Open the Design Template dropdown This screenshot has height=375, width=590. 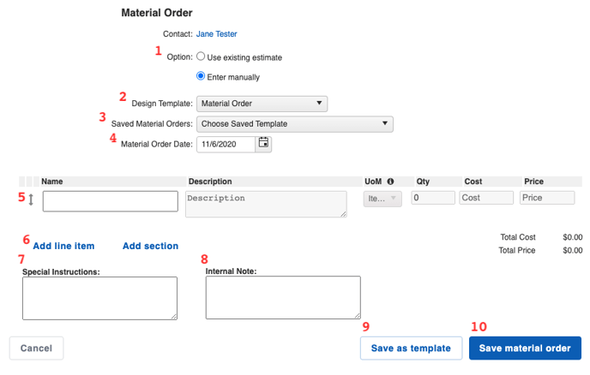tap(262, 104)
